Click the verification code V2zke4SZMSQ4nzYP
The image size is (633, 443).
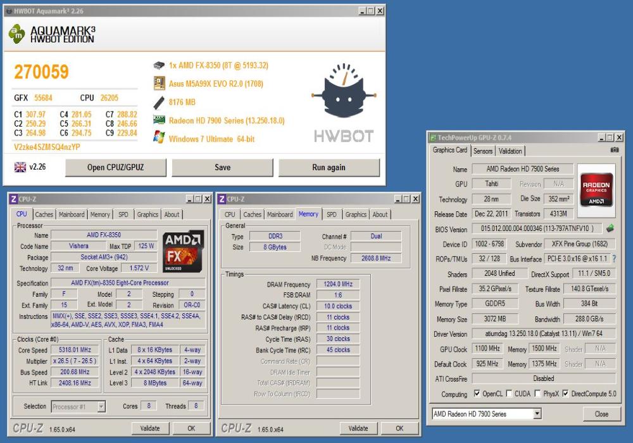[x=47, y=147]
